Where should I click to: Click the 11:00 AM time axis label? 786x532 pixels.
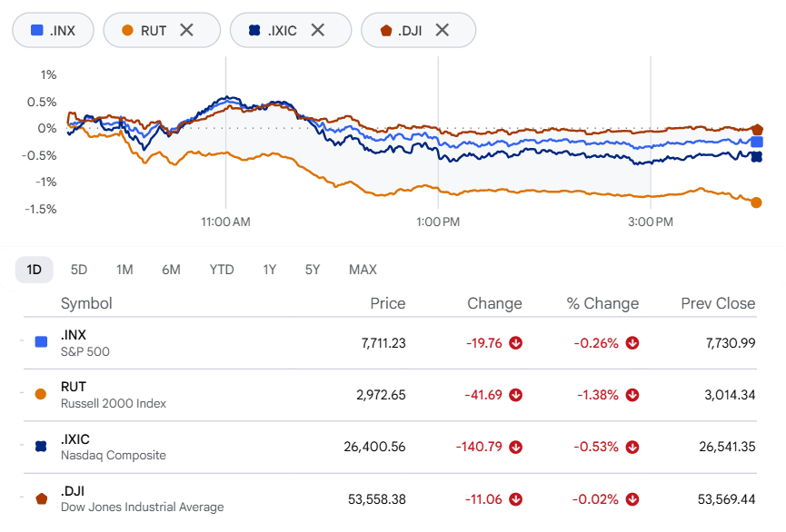(225, 222)
